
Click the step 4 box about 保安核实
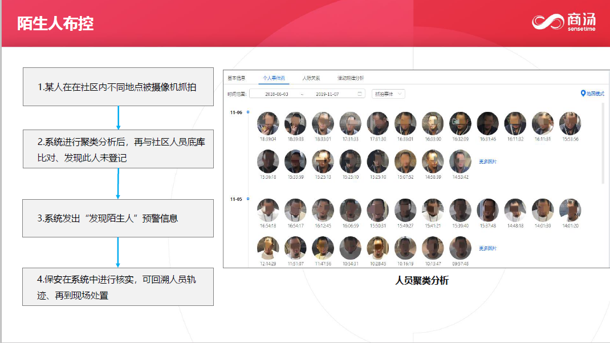coord(118,287)
